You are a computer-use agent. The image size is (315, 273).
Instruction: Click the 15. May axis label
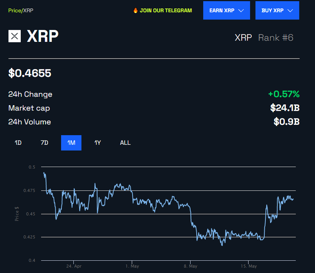(x=248, y=266)
